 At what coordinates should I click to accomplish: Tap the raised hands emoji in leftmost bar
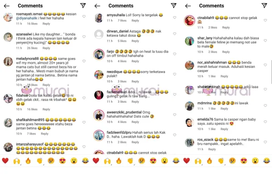point(17,161)
